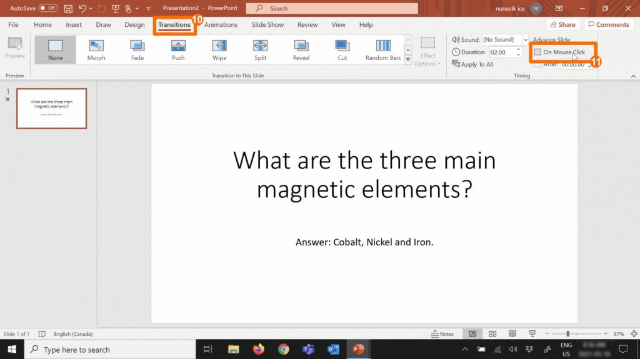Check the After advance slide checkbox
Viewport: 640px width, 359px height.
(x=538, y=64)
